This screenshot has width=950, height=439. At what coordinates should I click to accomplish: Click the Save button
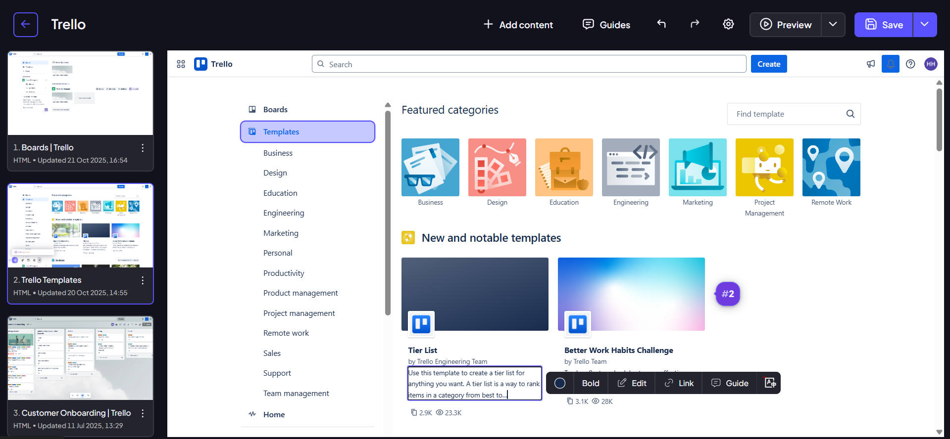884,25
